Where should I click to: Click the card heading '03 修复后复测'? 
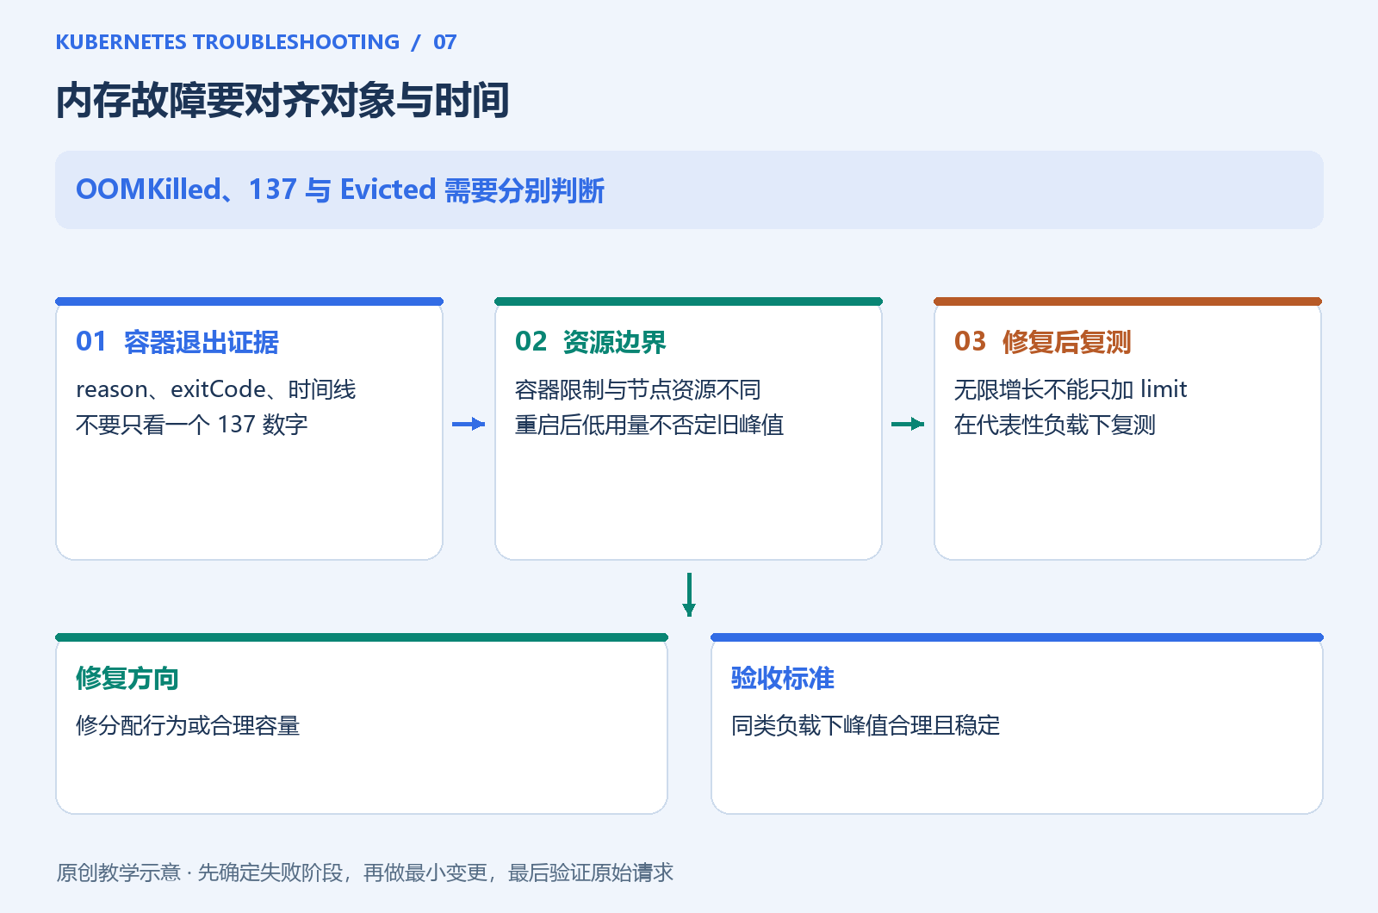pyautogui.click(x=1043, y=342)
